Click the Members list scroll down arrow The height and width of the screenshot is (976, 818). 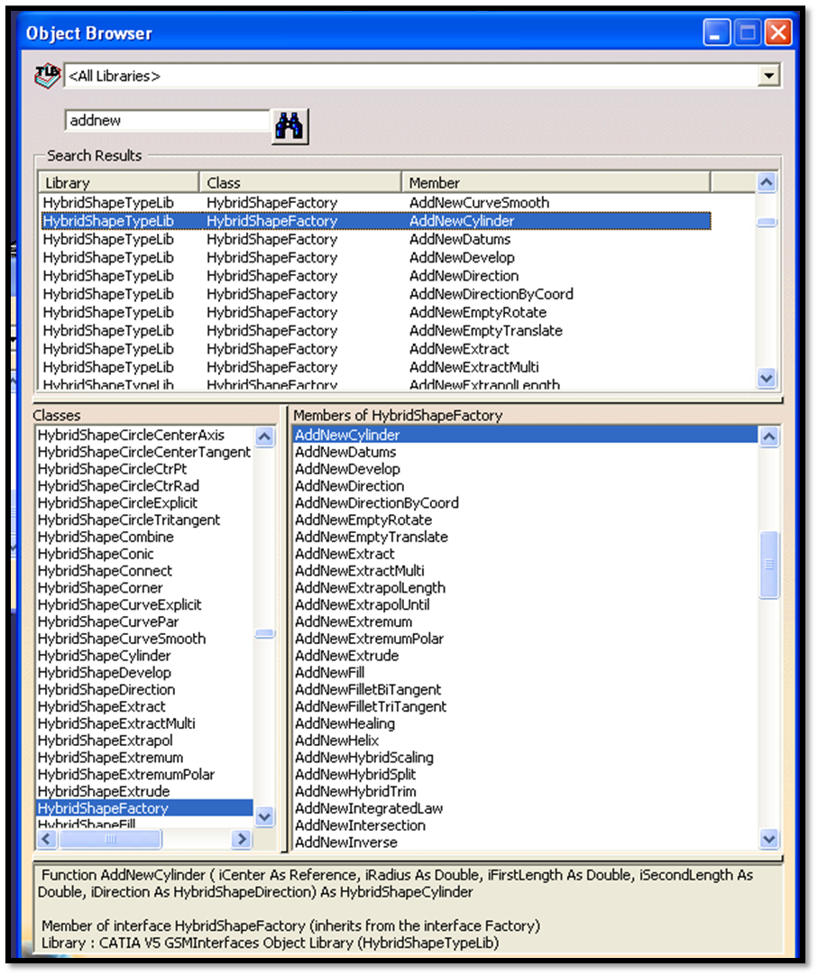(769, 839)
